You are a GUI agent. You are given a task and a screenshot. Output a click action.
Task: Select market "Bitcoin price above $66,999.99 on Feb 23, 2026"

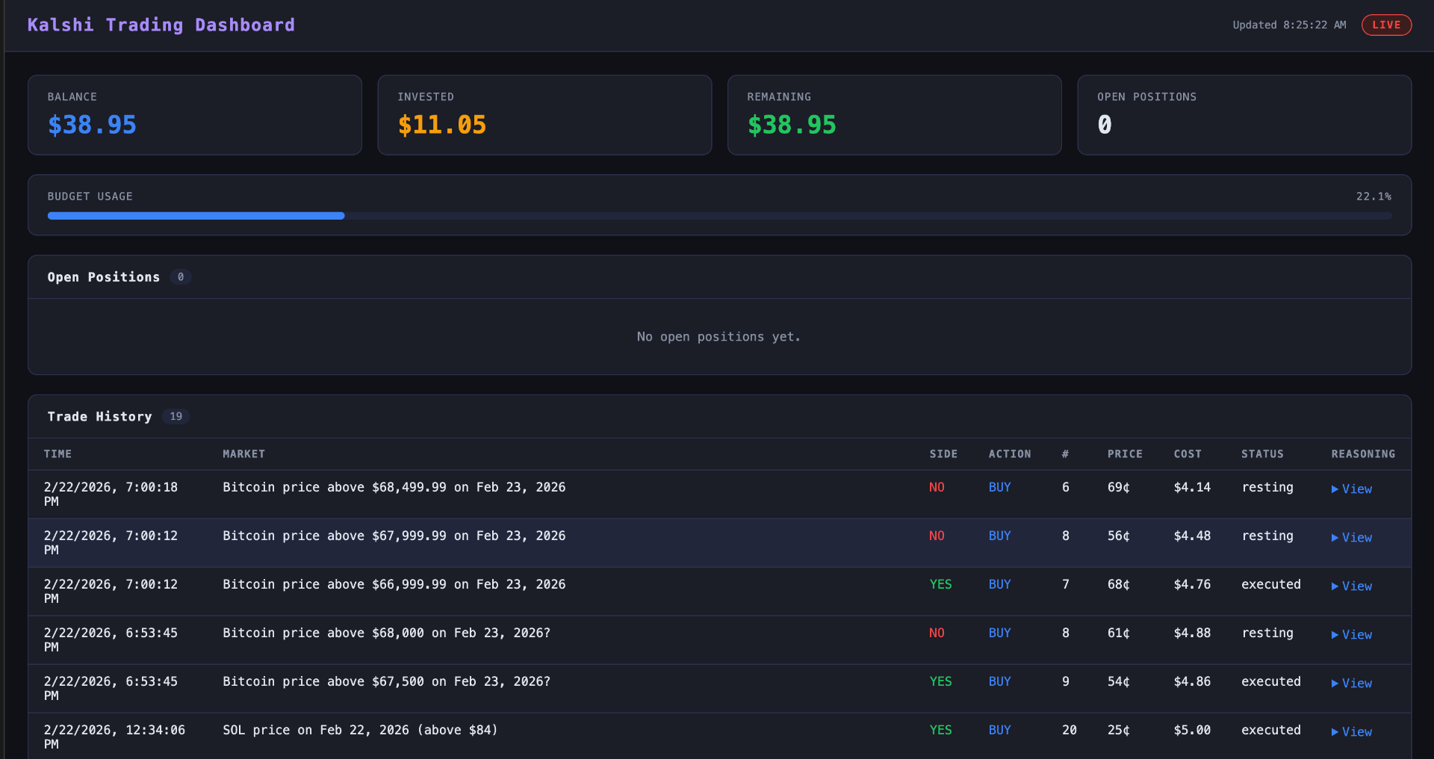click(394, 584)
